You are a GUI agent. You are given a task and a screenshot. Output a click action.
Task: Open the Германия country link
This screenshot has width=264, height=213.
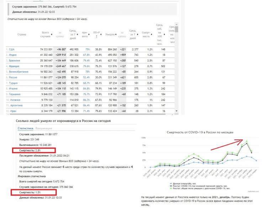(x=15, y=94)
